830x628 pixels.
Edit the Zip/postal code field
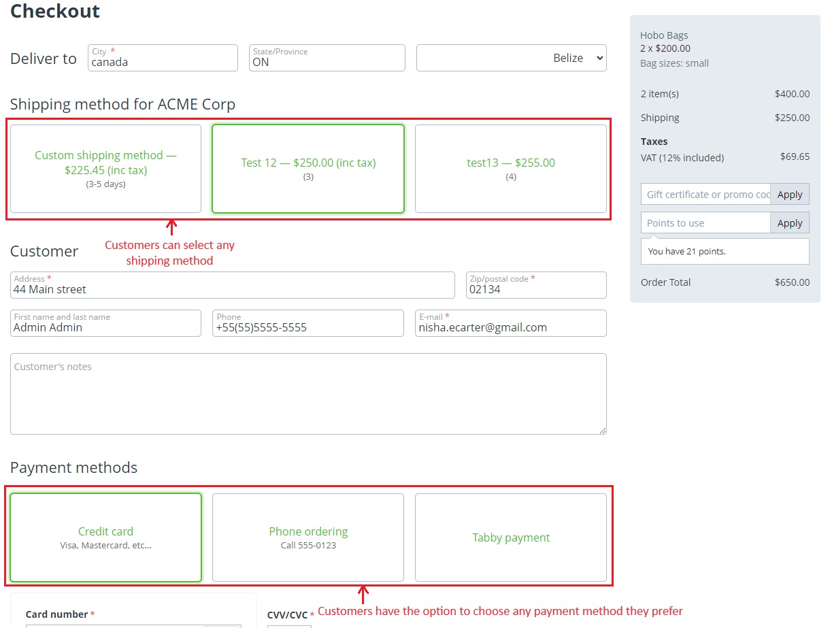click(x=536, y=285)
